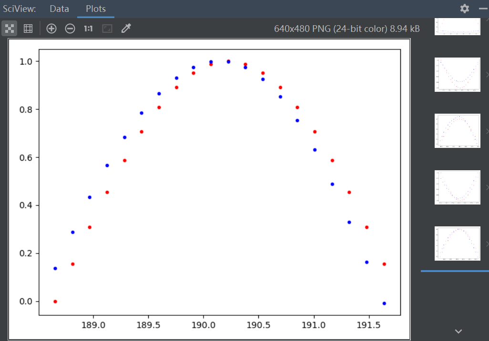The height and width of the screenshot is (341, 489).
Task: Click the 190.0 x-axis tick label
Action: (x=204, y=325)
